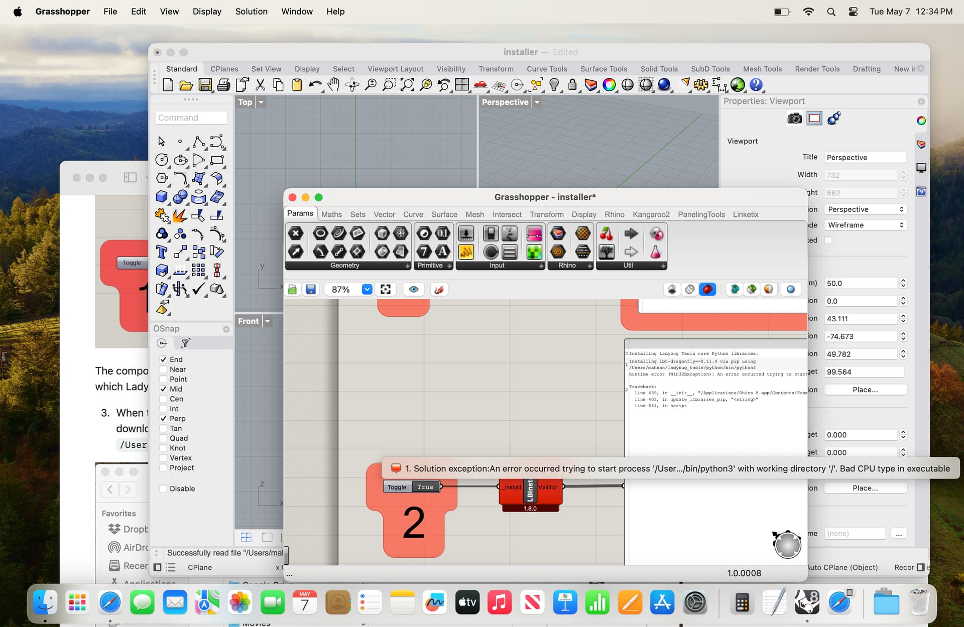
Task: Click the checkmark tool in left toolbar
Action: click(199, 289)
